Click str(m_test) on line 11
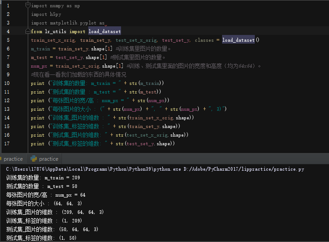Viewport: 329px width, 242px height. (x=145, y=92)
